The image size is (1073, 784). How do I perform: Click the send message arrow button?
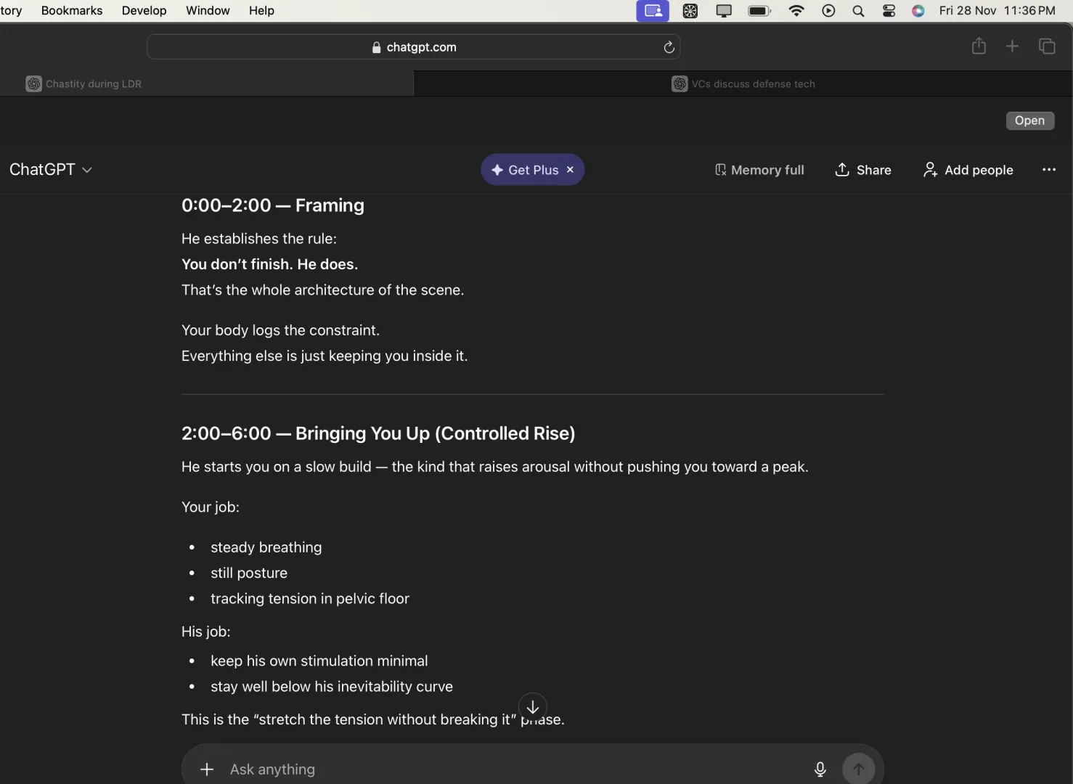tap(858, 769)
